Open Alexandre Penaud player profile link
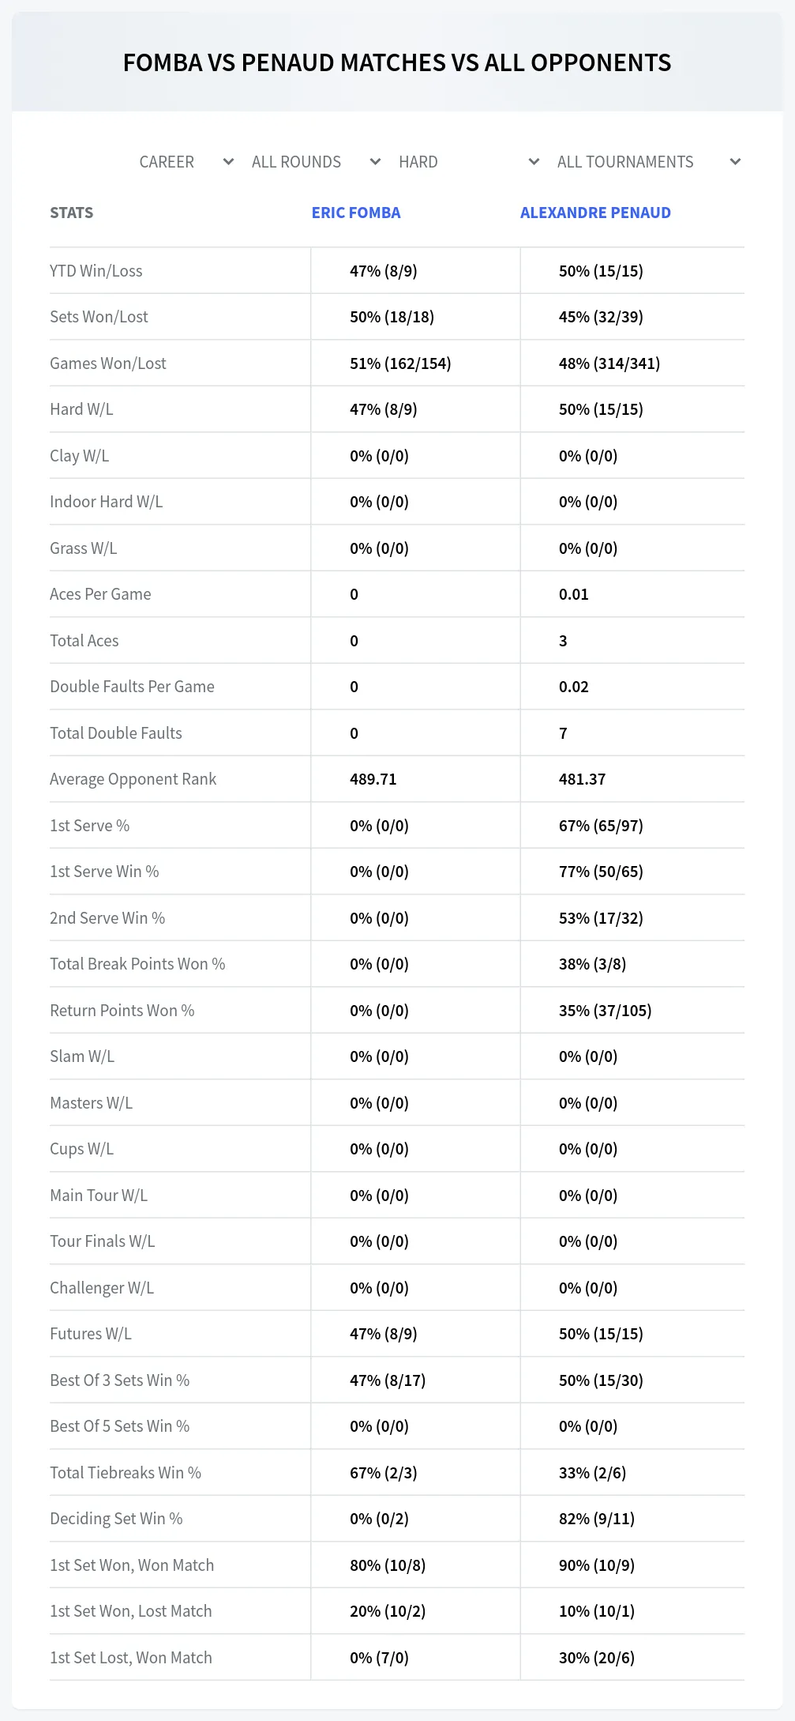 point(595,213)
